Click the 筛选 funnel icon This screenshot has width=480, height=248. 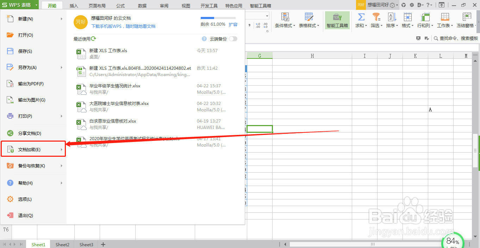376,17
